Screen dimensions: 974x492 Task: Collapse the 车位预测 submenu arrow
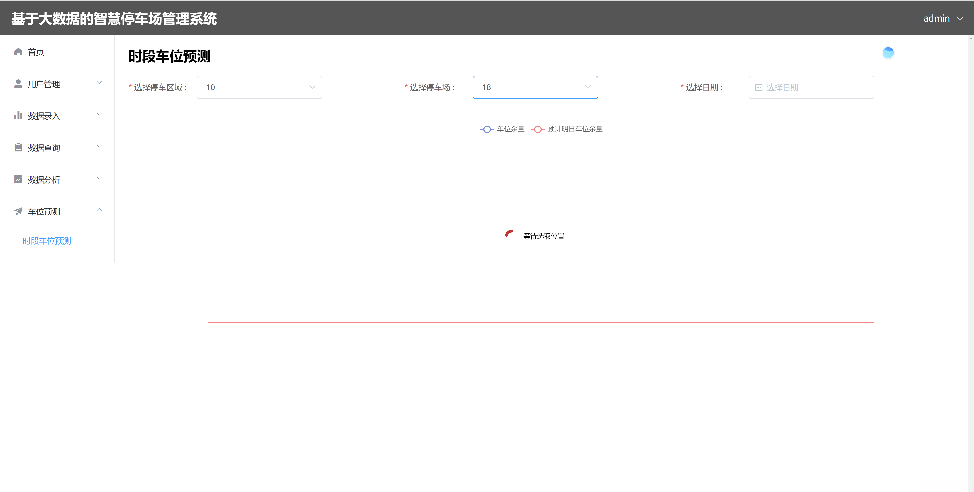tap(99, 210)
